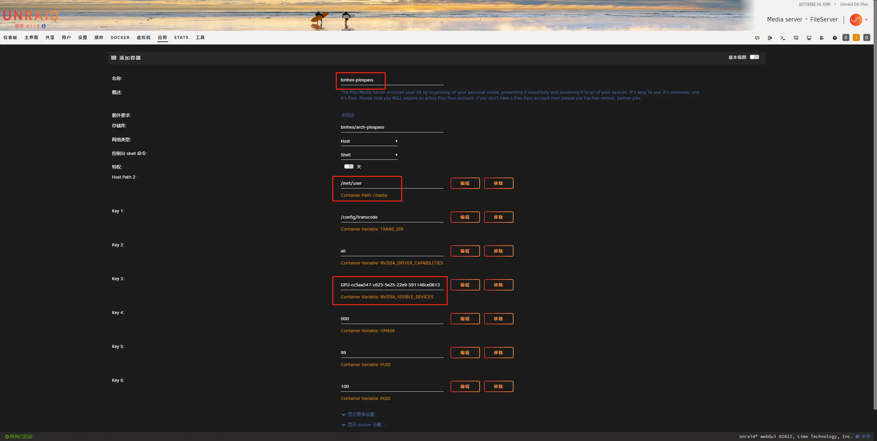The height and width of the screenshot is (441, 877).
Task: Open the system info monitor icon
Action: click(x=809, y=38)
